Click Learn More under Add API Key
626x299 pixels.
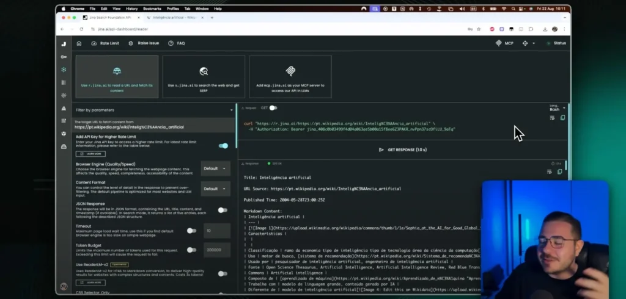point(90,154)
